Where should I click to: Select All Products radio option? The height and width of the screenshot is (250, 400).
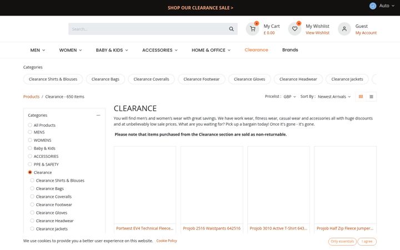point(30,125)
